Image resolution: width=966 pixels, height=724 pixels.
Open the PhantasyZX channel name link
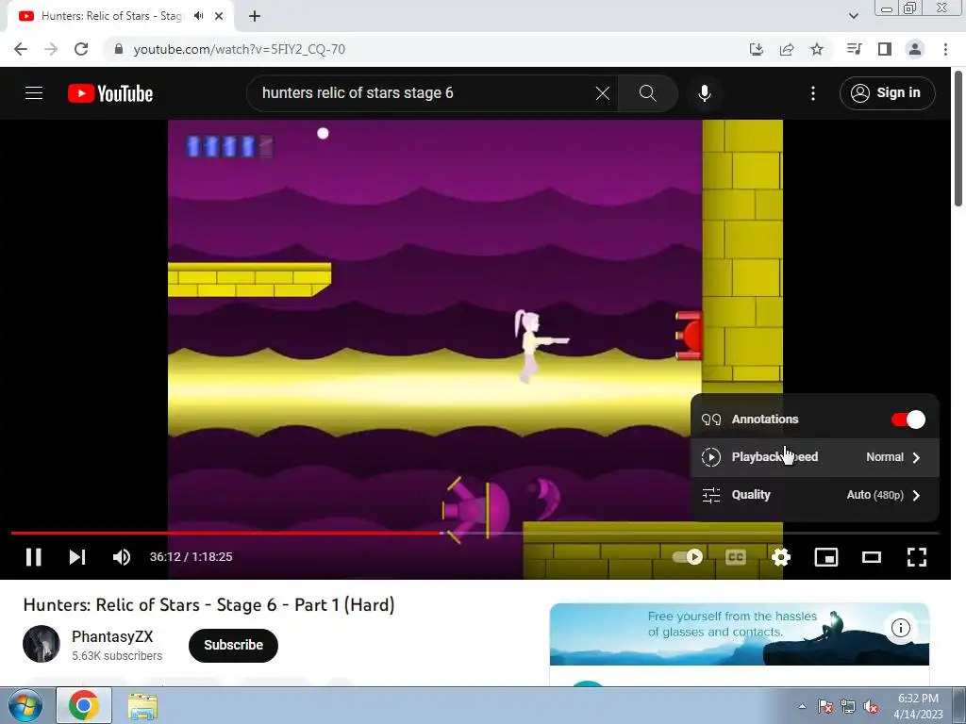point(112,636)
